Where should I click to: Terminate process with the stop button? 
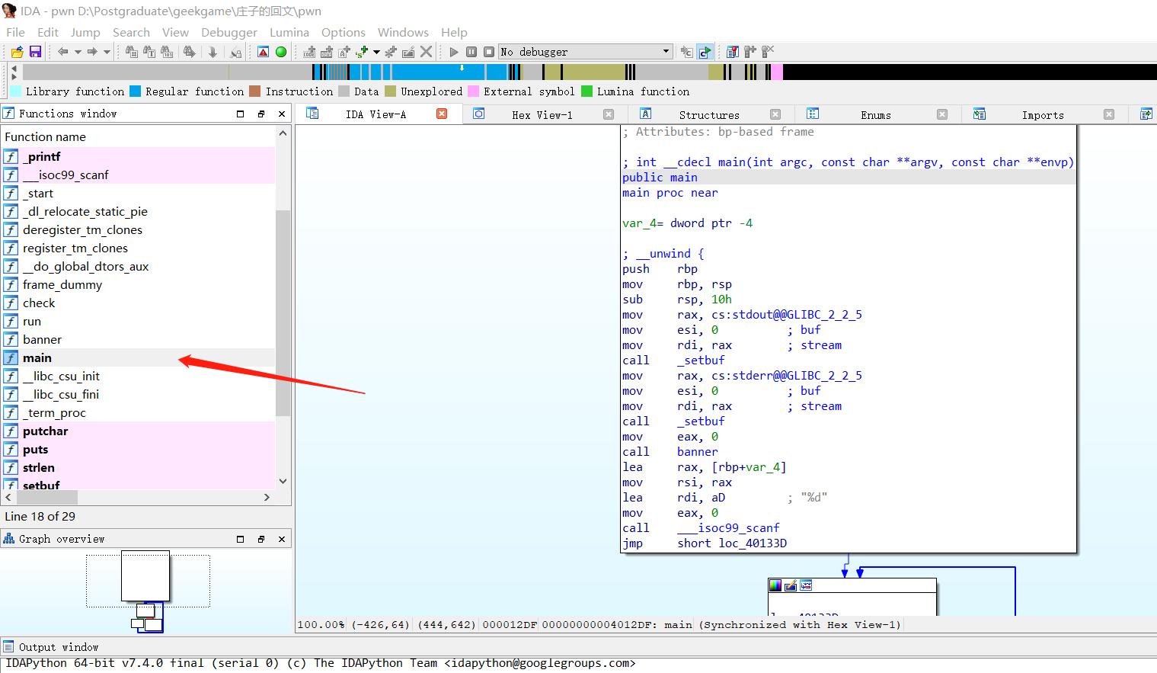[489, 52]
